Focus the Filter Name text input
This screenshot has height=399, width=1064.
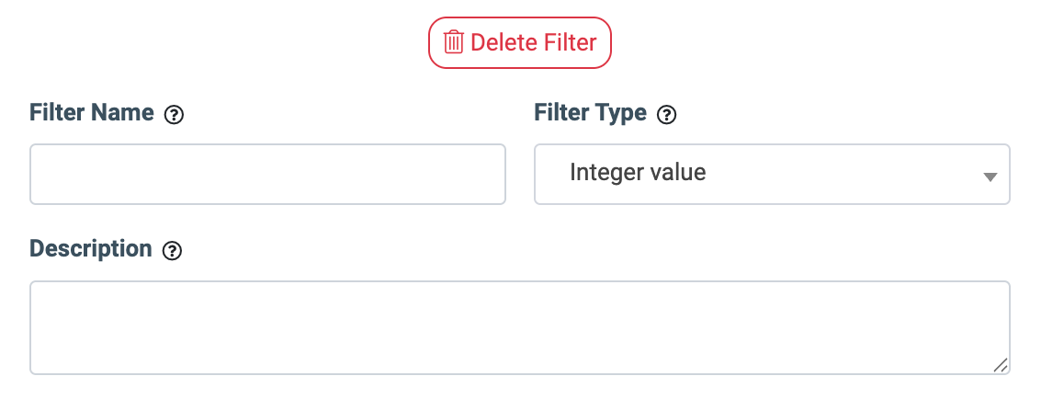pos(267,174)
